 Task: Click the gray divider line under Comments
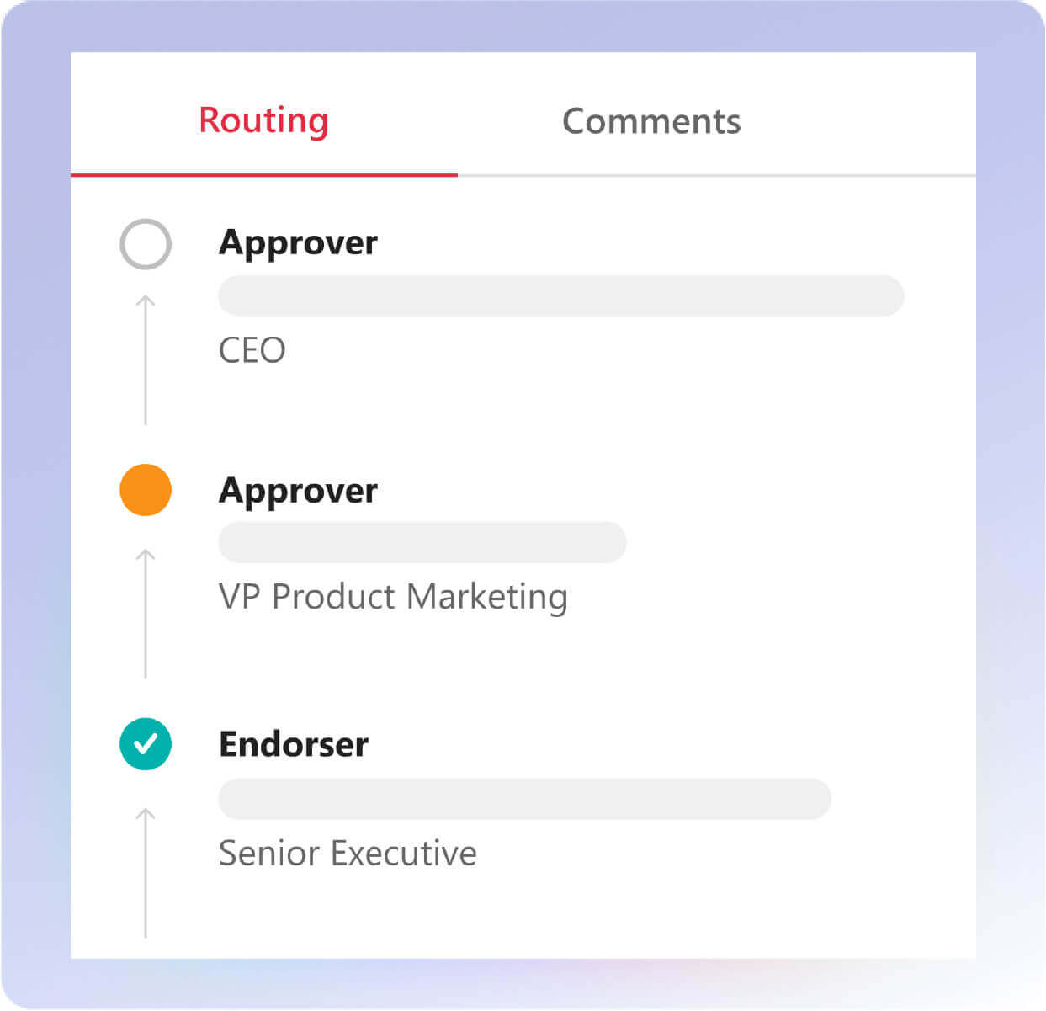717,176
